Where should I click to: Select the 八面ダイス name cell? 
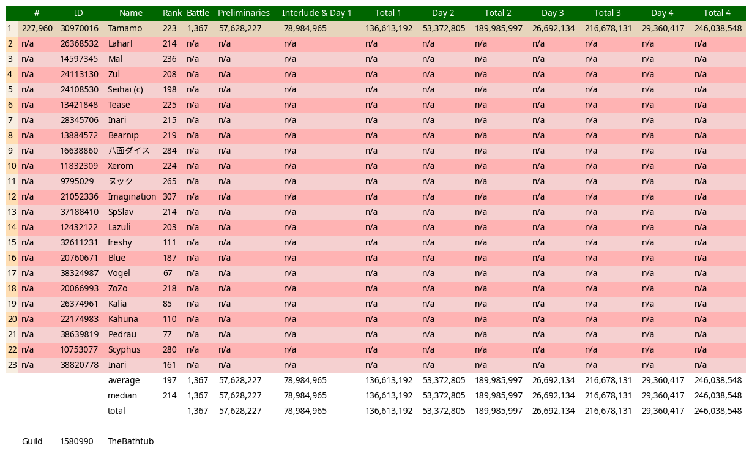(128, 151)
